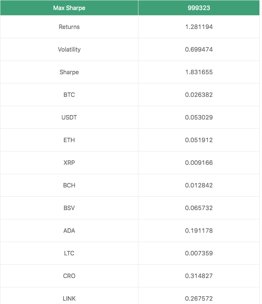262x304 pixels.
Task: Select the Sharpe row label
Action: point(69,72)
